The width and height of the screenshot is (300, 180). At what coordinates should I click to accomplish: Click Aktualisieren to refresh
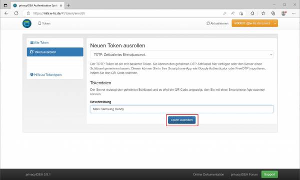coord(217,23)
